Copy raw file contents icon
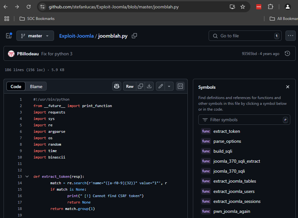The image size is (298, 218). (140, 86)
